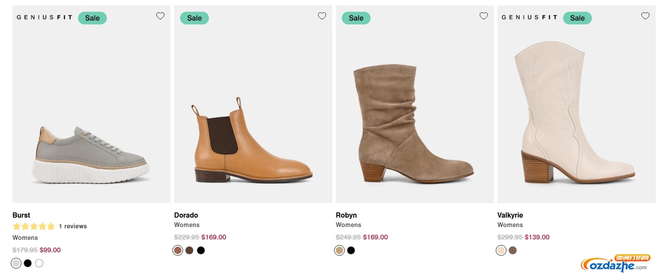This screenshot has width=660, height=278.
Task: Click the Sale badge on Valkyrie boot
Action: (577, 18)
